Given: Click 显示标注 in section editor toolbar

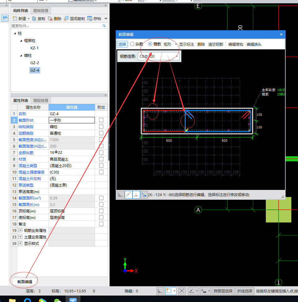Looking at the screenshot, I should click(x=186, y=44).
